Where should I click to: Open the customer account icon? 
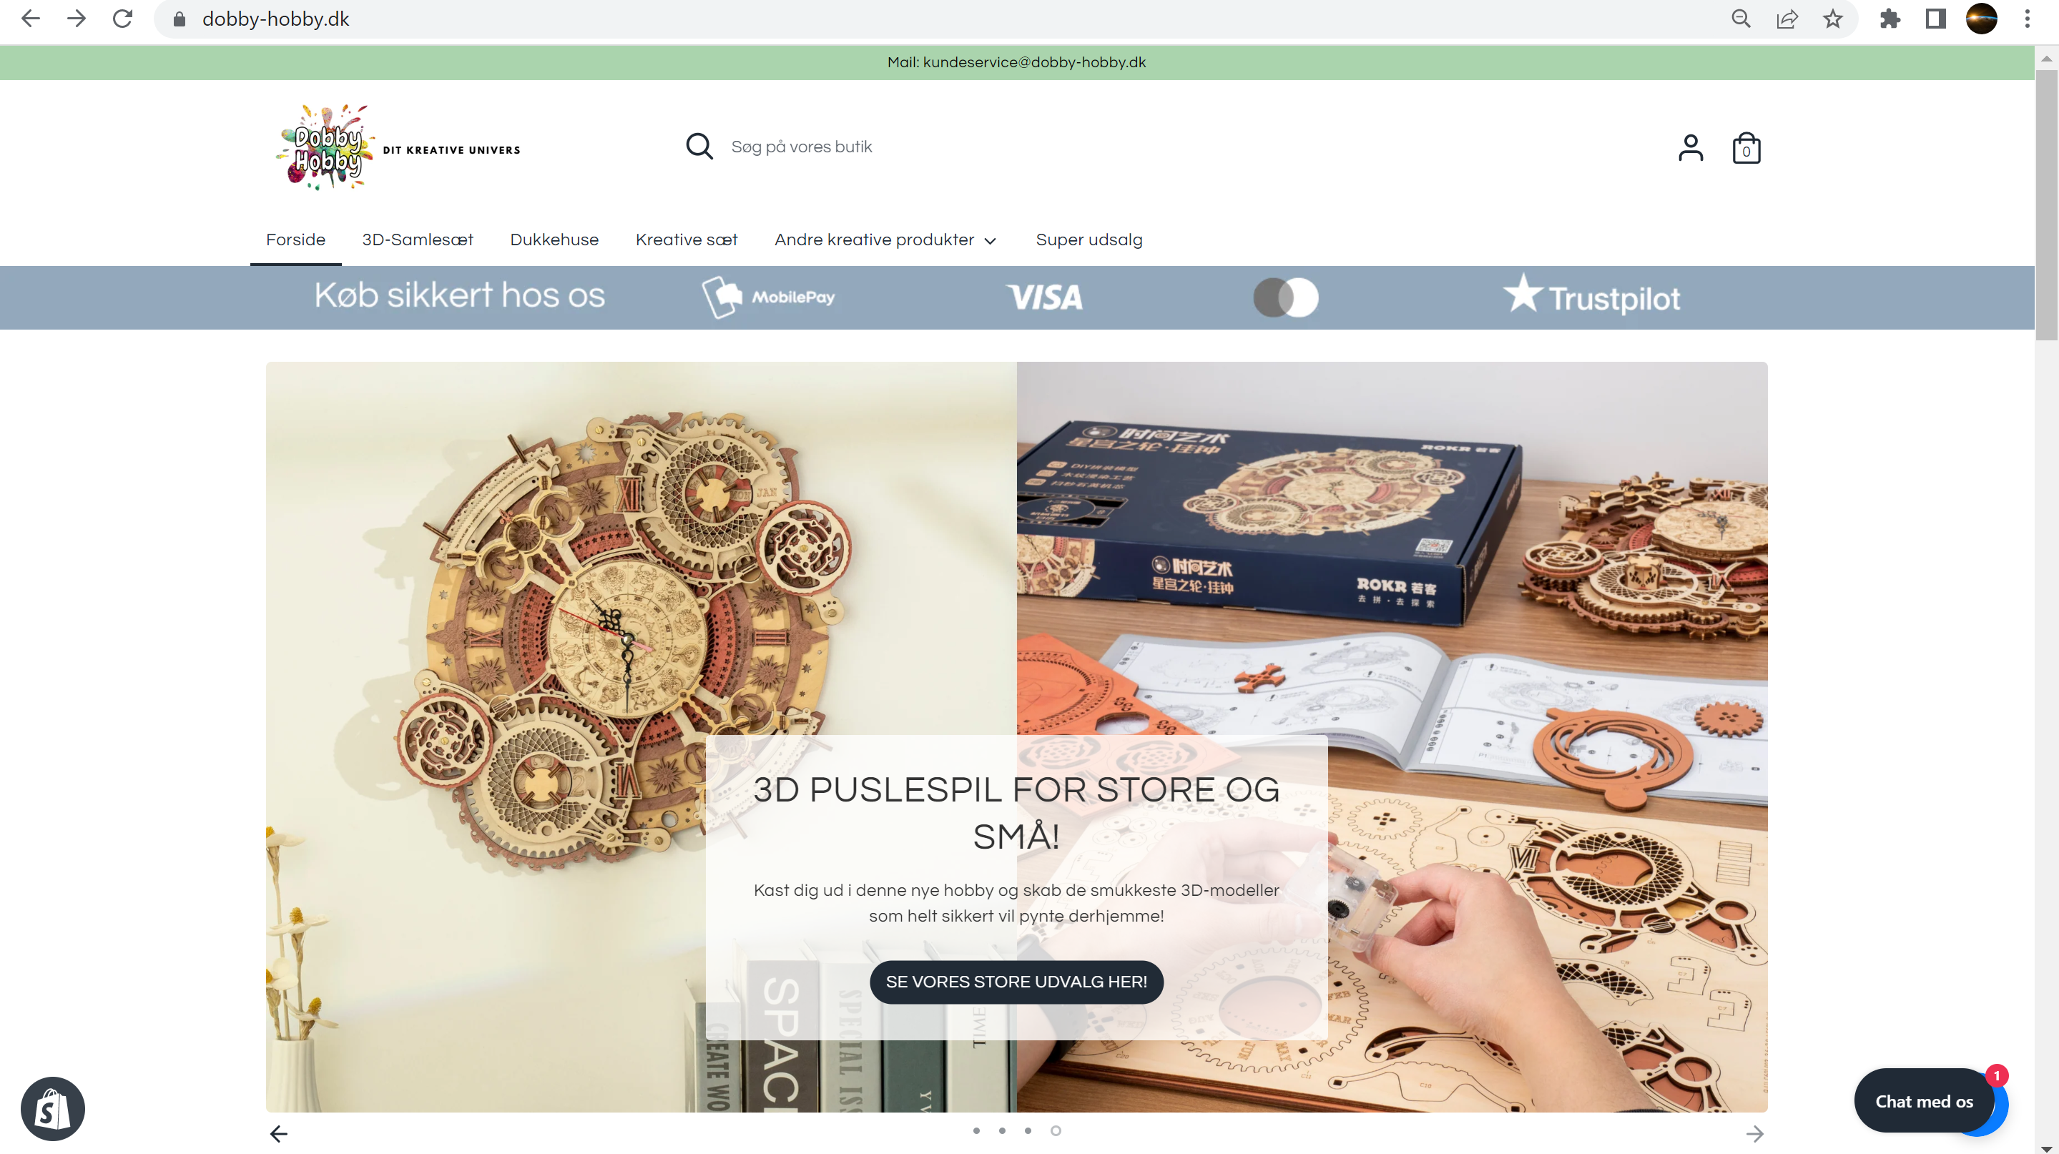click(1691, 148)
